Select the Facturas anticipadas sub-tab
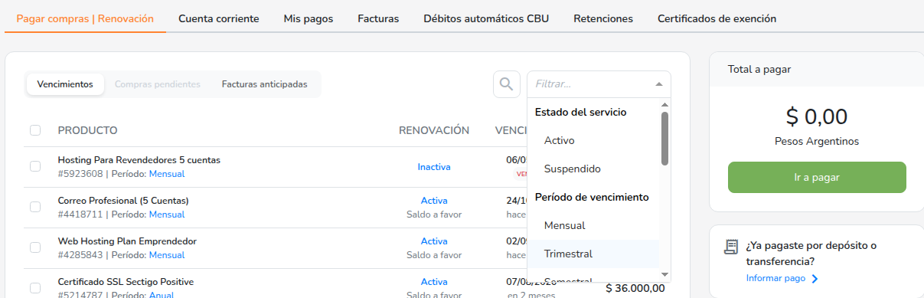 click(265, 84)
